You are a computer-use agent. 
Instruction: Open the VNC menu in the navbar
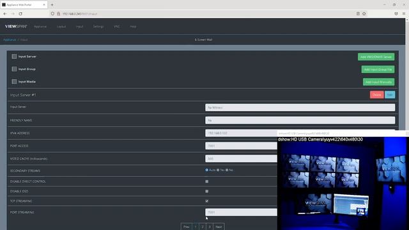(x=116, y=27)
